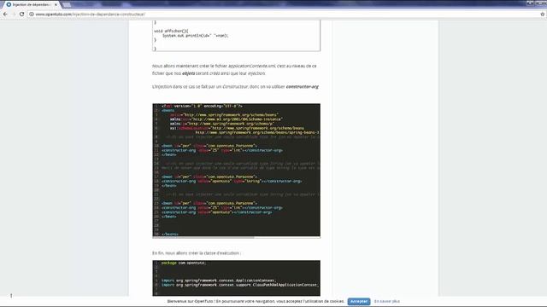Screen dimensions: 547x307
Task: Move the XML code block horizontal scrollbar
Action: [x=203, y=237]
